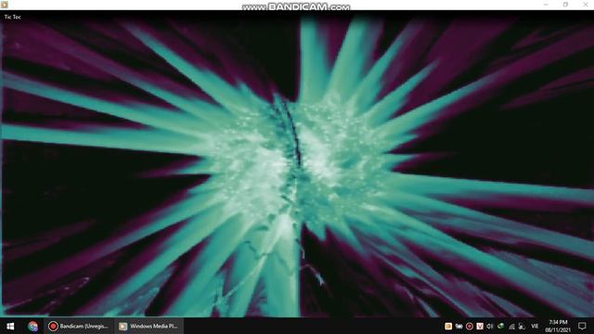Click the battery tray icon
The width and height of the screenshot is (594, 334).
point(458,326)
